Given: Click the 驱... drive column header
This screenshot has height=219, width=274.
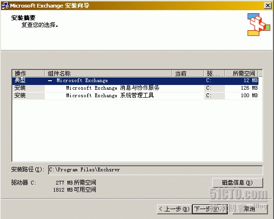Looking at the screenshot, I should click(215, 73).
